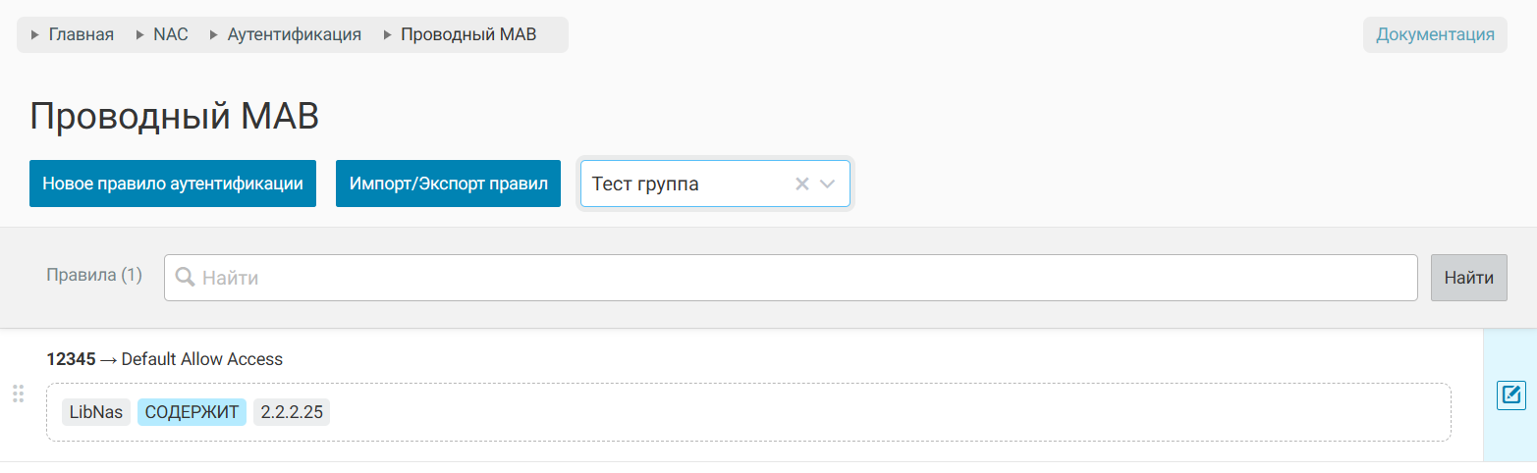Viewport: 1537px width, 473px height.
Task: Open the rule edit icon
Action: click(1510, 395)
